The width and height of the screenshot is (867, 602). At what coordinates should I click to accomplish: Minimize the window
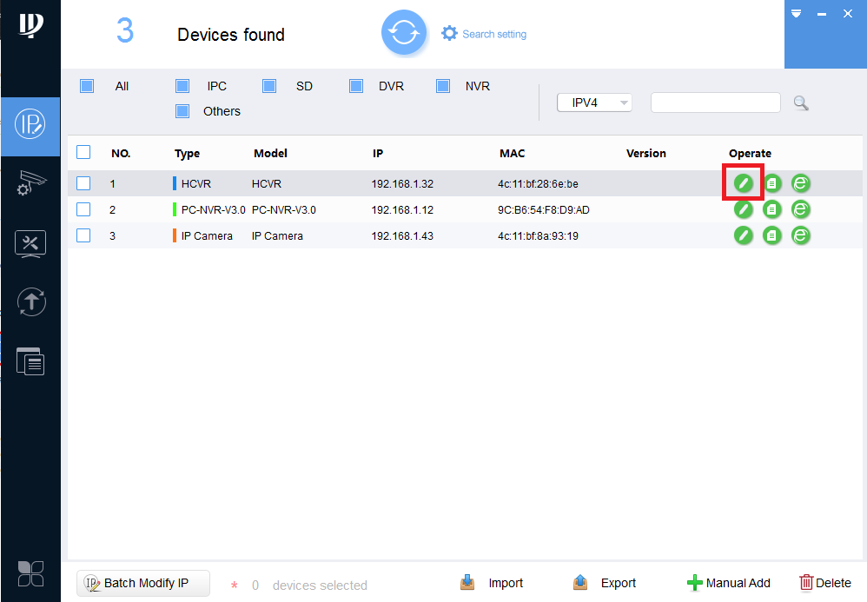click(x=822, y=14)
